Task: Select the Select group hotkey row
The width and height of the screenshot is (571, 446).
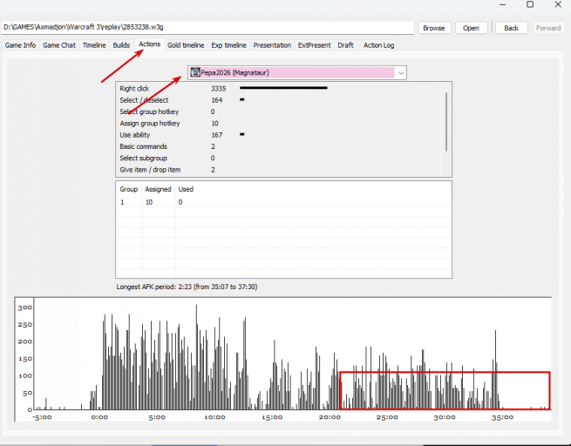Action: (x=278, y=111)
